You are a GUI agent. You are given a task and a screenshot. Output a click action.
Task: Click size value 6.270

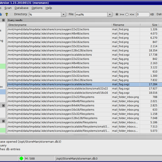[x=154, y=38]
